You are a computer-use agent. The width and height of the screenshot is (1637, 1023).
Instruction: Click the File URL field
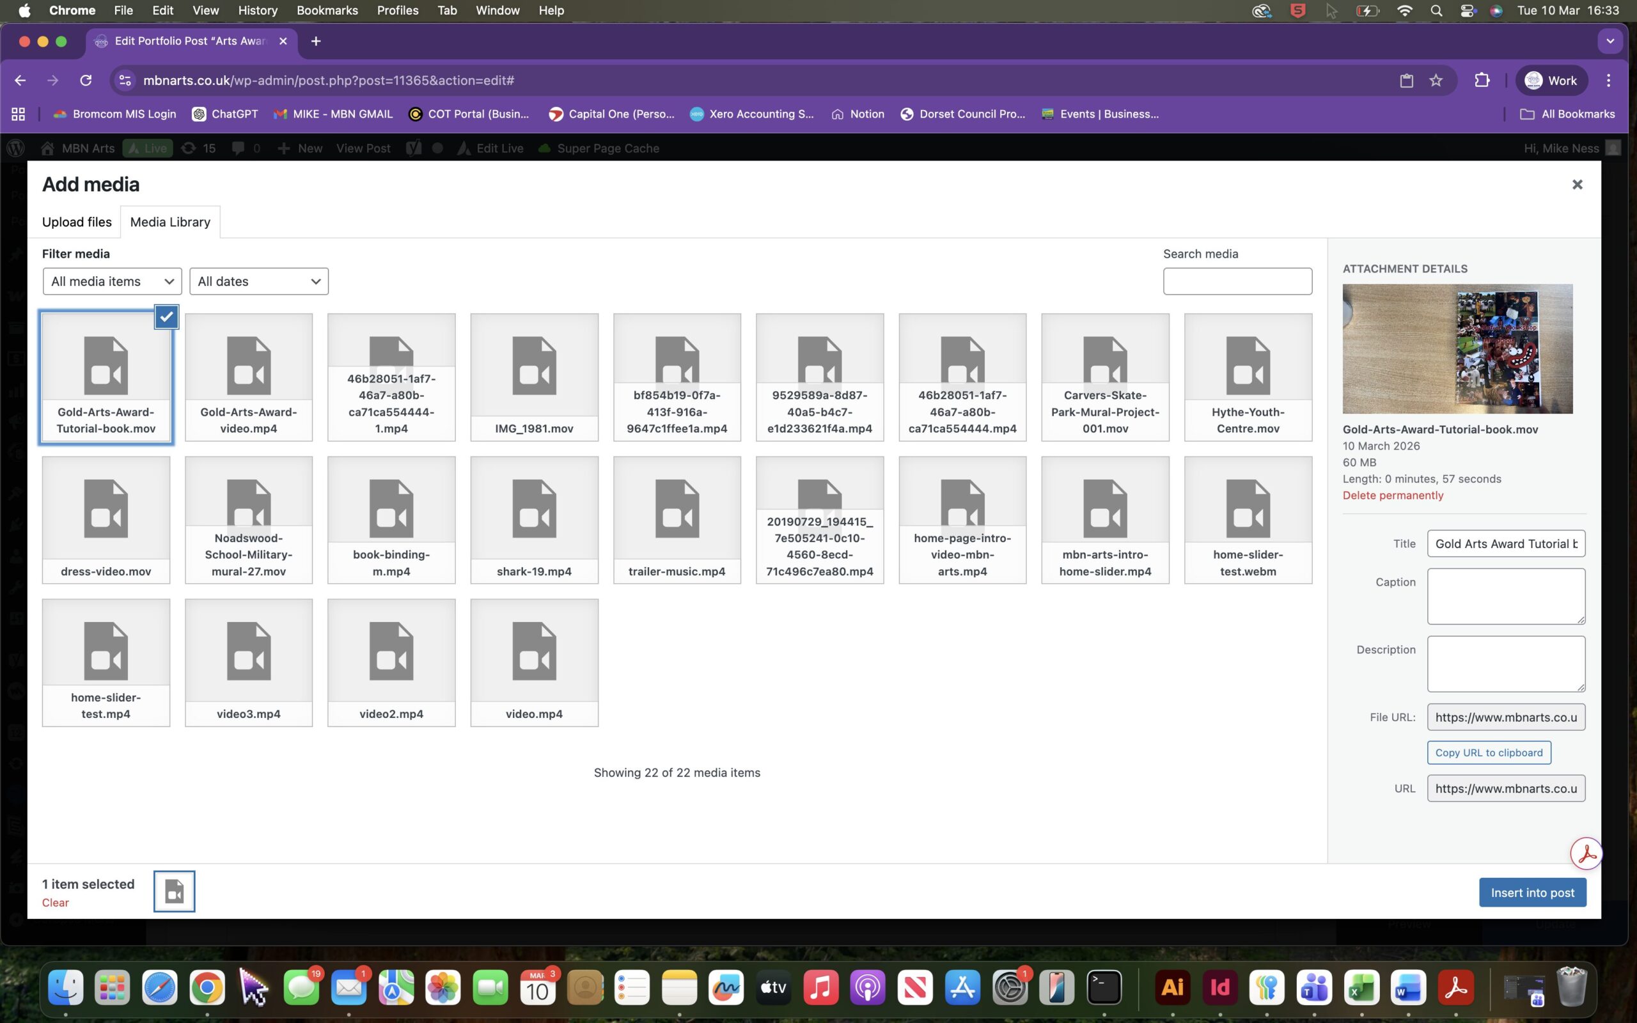[1506, 717]
